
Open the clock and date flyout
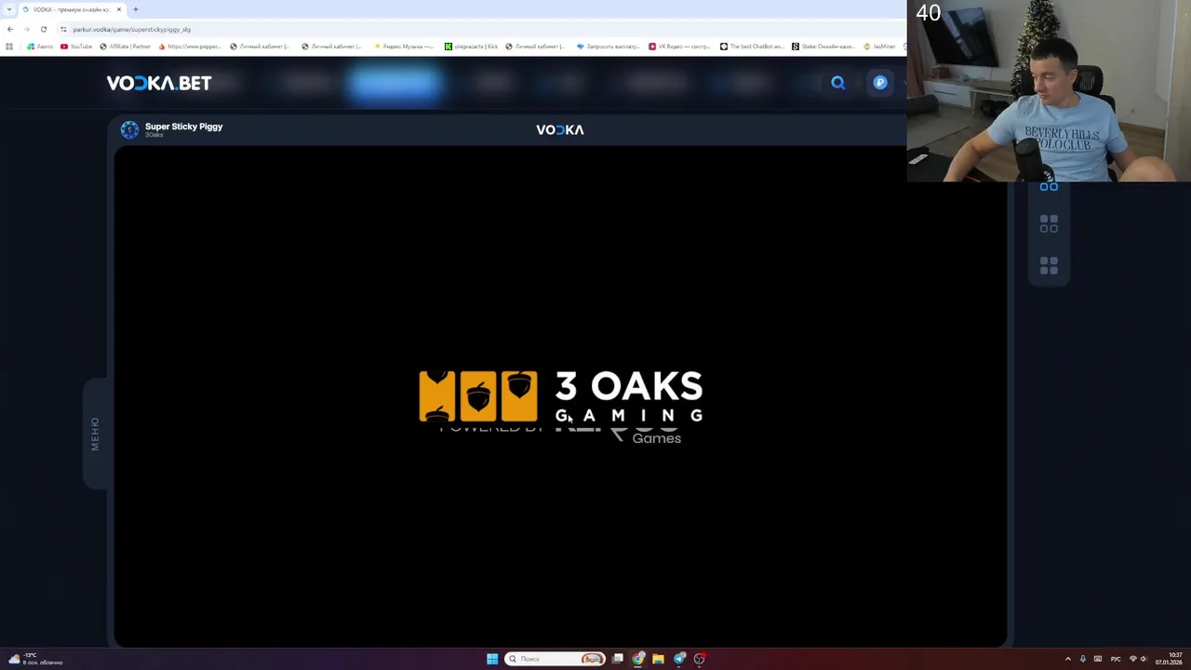[x=1169, y=659]
